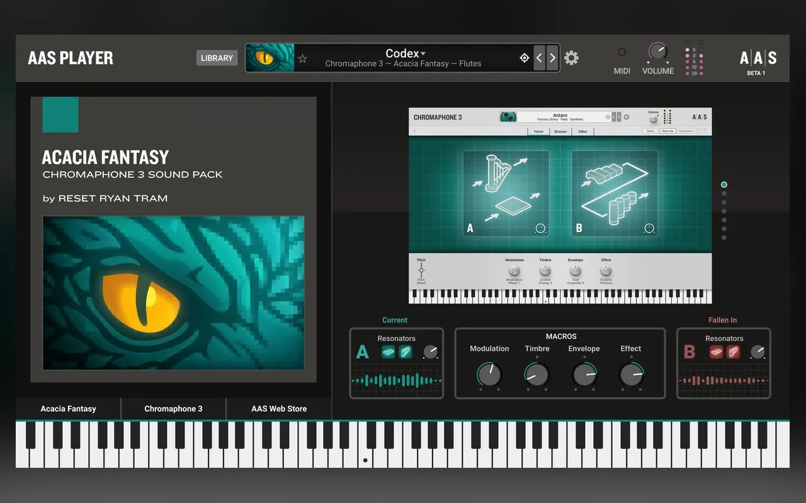
Task: Click the AAS PLAYER title logo
Action: [x=71, y=58]
